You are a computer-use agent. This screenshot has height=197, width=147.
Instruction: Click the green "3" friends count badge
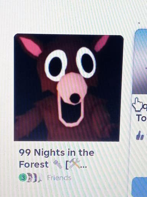point(21,178)
